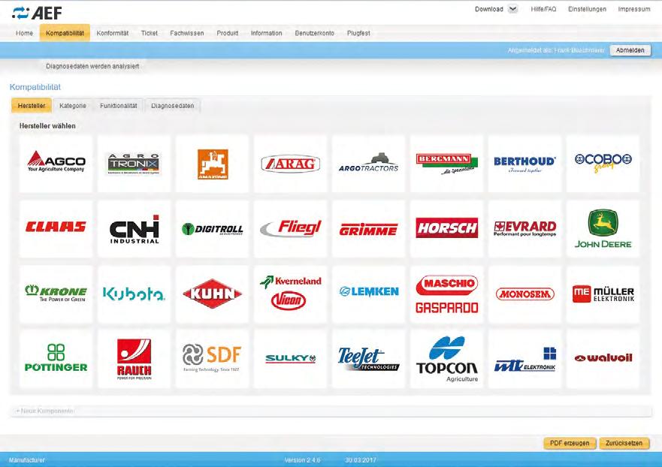Switch to the Funktionalität tab
Image resolution: width=662 pixels, height=467 pixels.
[x=118, y=105]
